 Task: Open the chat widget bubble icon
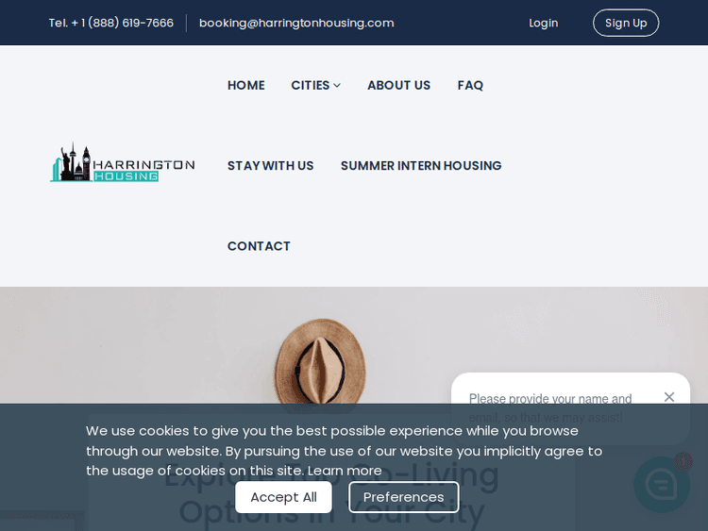tap(662, 484)
